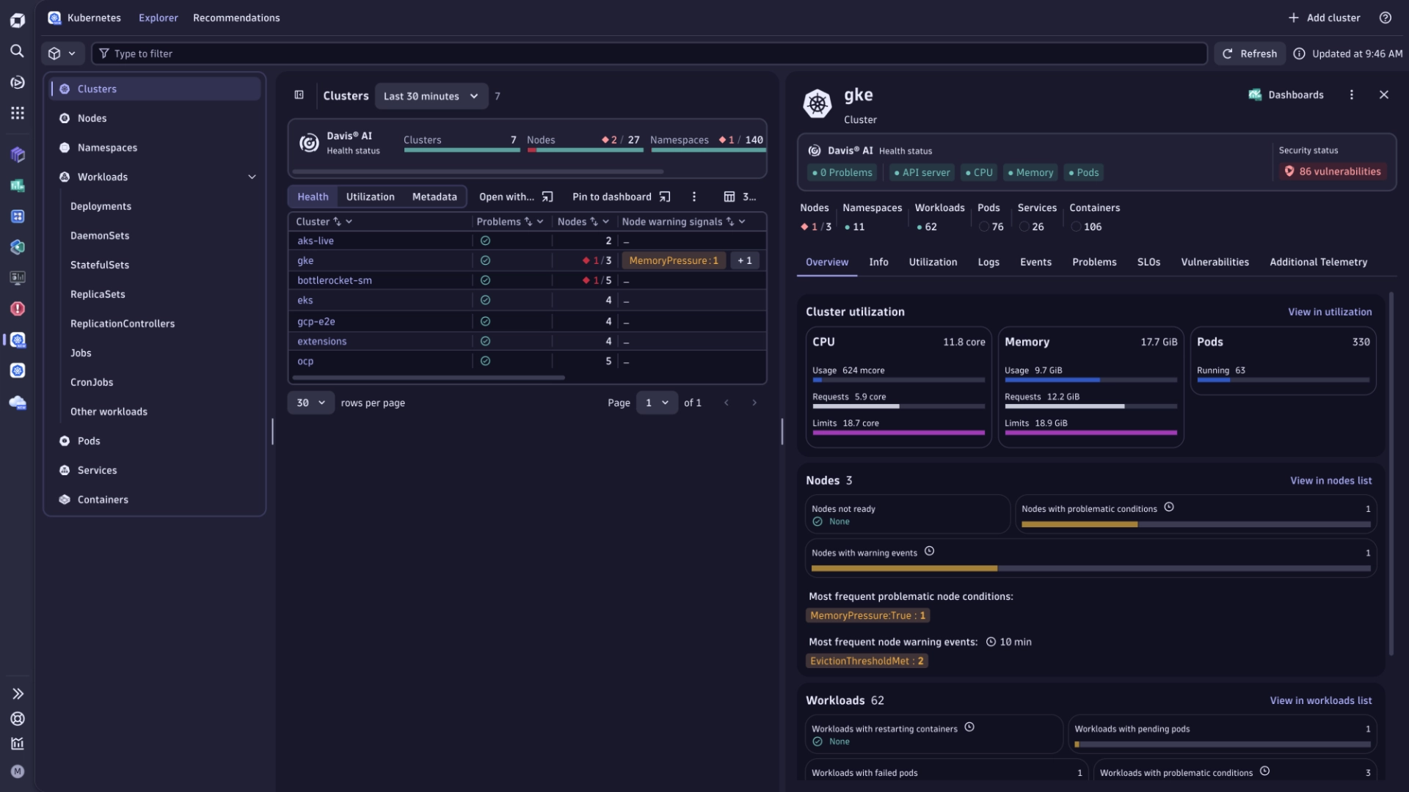
Task: Open the Recommendations top menu item
Action: point(236,18)
